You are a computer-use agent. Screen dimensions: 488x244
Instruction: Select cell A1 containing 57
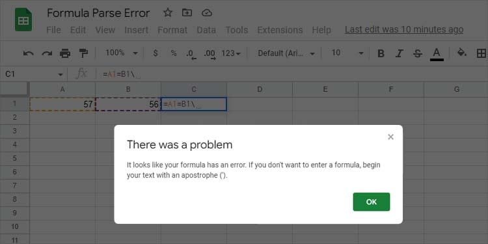click(62, 104)
